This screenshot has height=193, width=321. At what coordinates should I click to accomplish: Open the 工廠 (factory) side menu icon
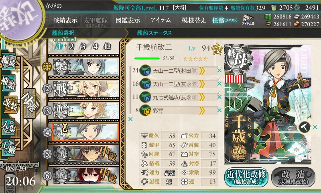[8, 148]
